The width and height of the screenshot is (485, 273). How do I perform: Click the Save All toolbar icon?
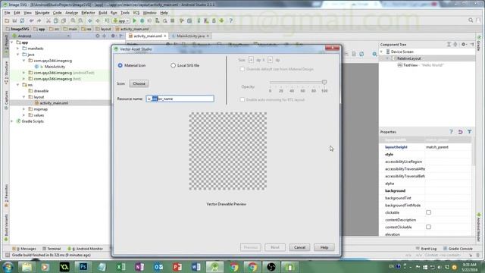point(14,20)
